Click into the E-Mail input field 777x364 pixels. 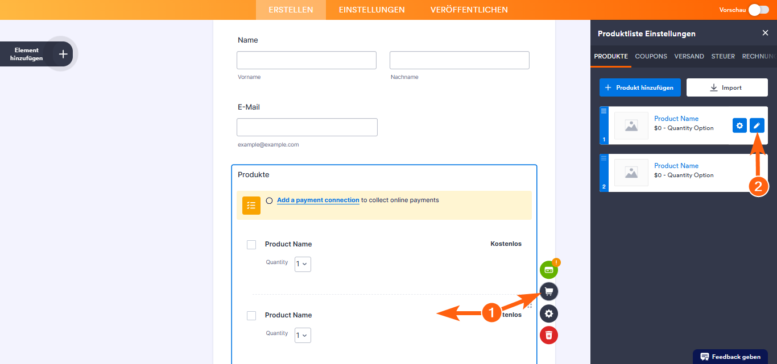pos(307,127)
